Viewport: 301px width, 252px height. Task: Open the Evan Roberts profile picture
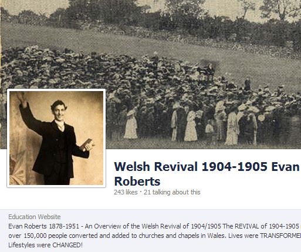click(56, 138)
